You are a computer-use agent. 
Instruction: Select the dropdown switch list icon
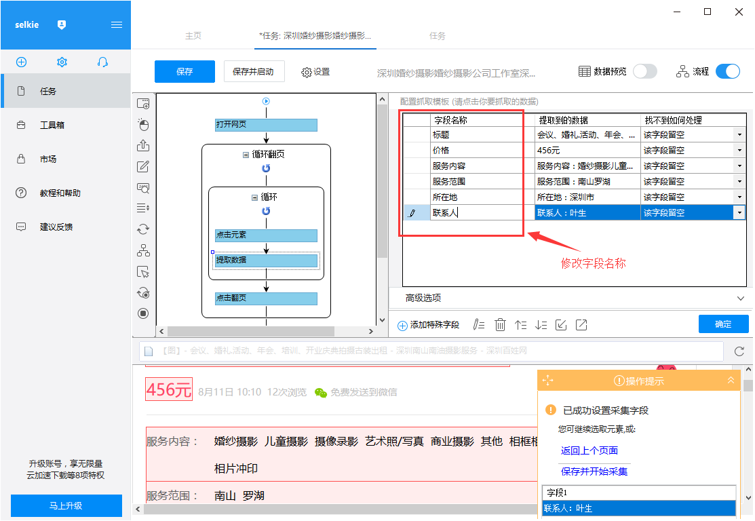pos(143,208)
